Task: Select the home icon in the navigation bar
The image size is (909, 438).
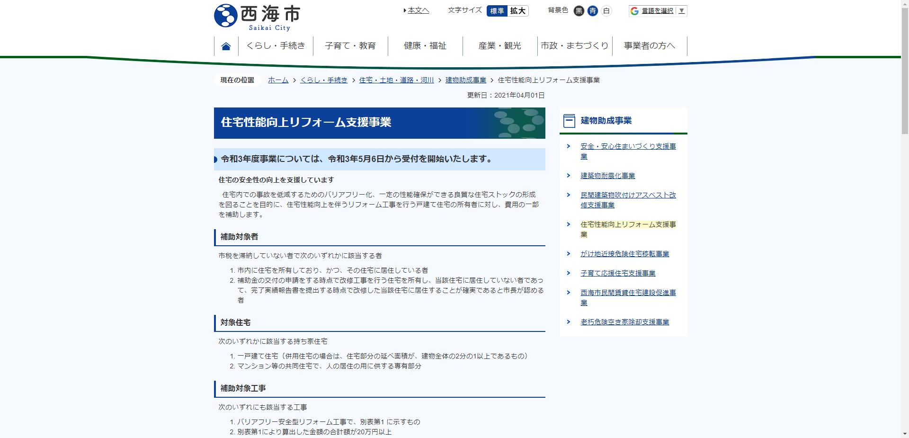Action: pyautogui.click(x=226, y=45)
